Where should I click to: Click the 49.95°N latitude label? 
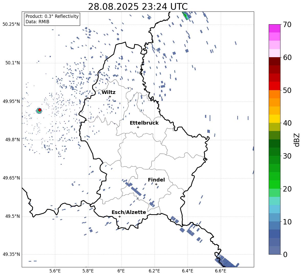(11, 101)
